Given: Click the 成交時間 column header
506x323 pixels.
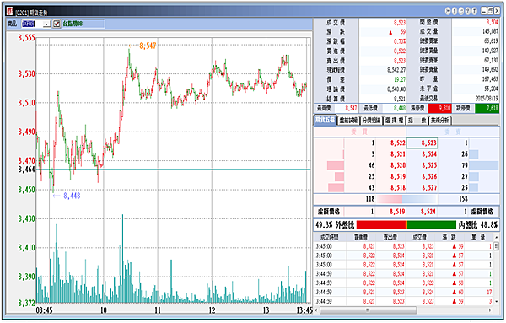Looking at the screenshot, I should pos(330,237).
